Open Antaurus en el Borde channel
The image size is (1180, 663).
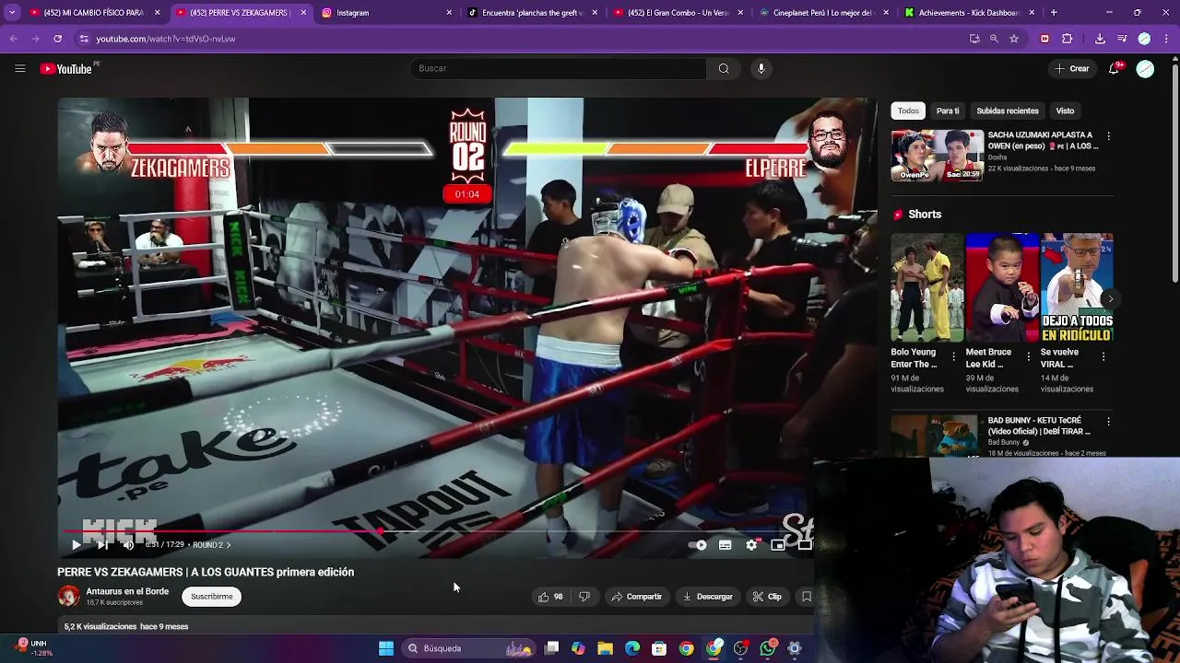127,591
